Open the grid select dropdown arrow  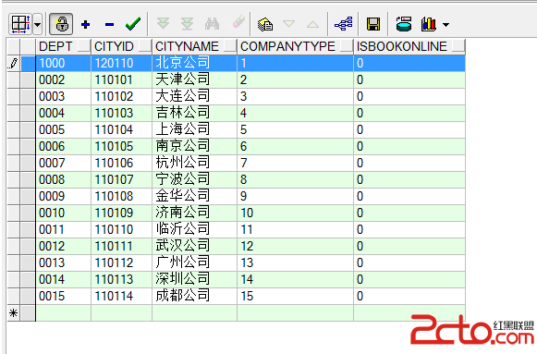tap(37, 24)
